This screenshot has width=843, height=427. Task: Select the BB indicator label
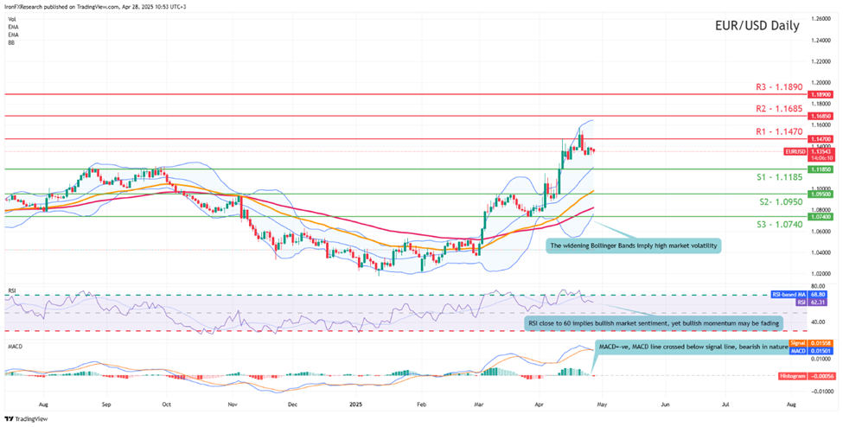tap(10, 43)
